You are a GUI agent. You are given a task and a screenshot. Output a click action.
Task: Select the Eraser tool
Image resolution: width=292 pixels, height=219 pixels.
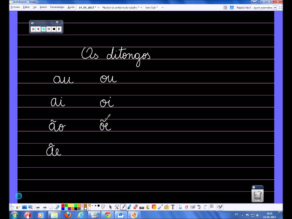[135, 207]
